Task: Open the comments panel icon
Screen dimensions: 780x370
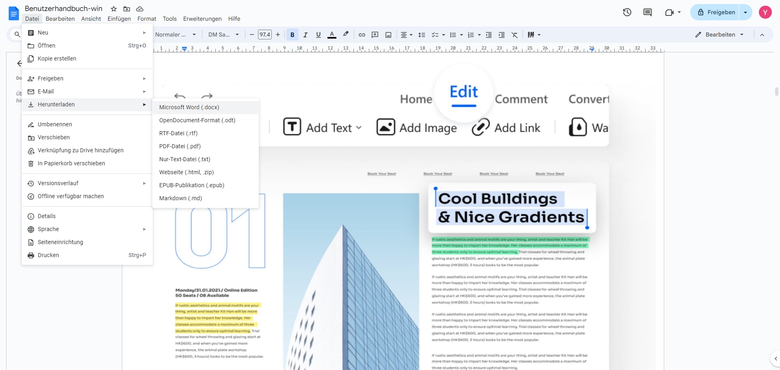Action: (x=648, y=12)
